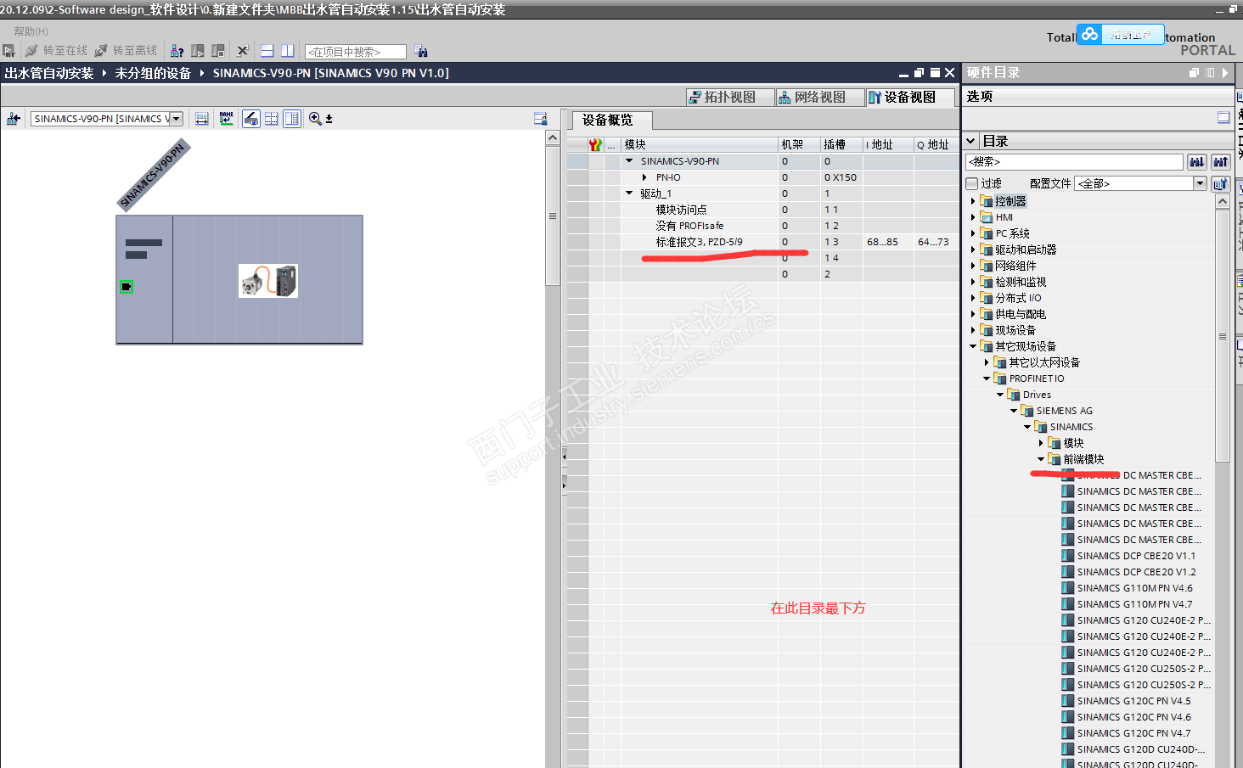Click the catalog profile settings icon
1243x768 pixels.
[x=1220, y=183]
